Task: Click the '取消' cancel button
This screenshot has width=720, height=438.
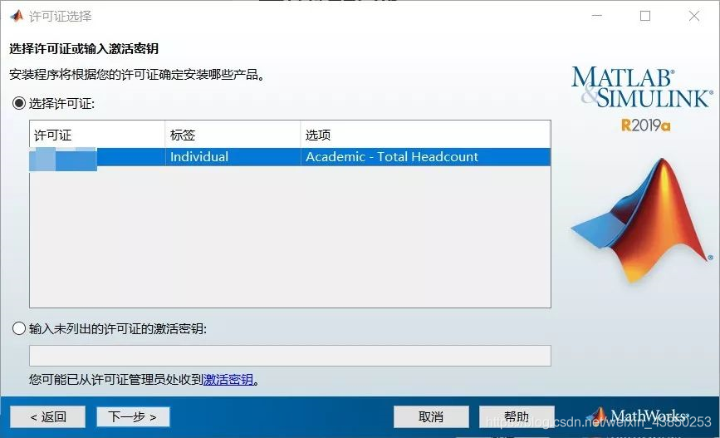Action: tap(431, 417)
